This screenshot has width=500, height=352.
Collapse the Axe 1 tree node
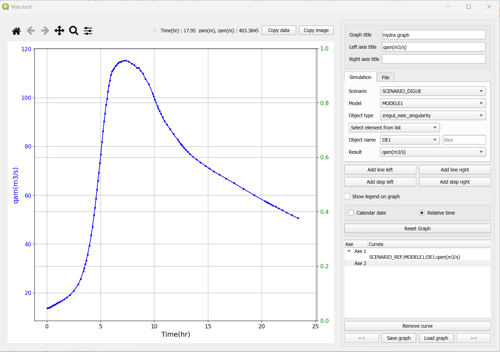349,251
